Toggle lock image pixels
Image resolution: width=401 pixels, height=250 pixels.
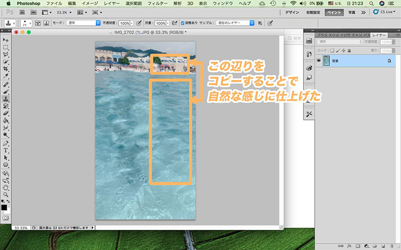click(x=338, y=51)
